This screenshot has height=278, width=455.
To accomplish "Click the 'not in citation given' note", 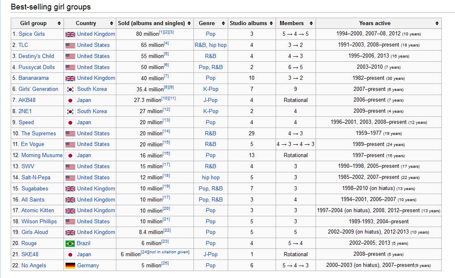I will [169, 252].
